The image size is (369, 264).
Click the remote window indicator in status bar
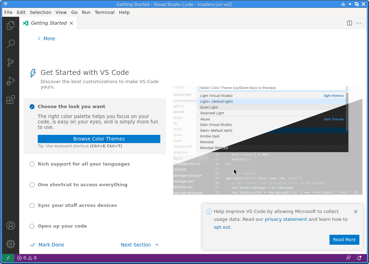(8, 258)
